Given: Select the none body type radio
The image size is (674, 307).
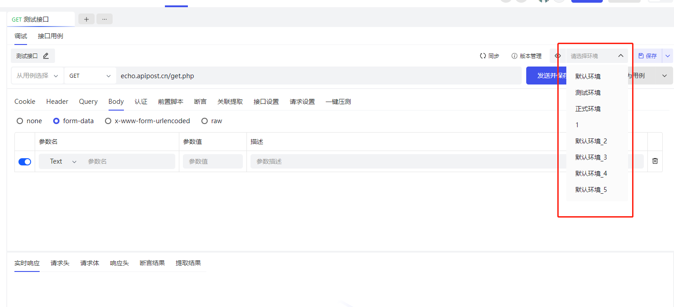Looking at the screenshot, I should coord(20,121).
